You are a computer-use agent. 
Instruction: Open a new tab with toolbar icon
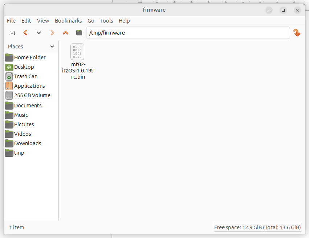pyautogui.click(x=12, y=33)
